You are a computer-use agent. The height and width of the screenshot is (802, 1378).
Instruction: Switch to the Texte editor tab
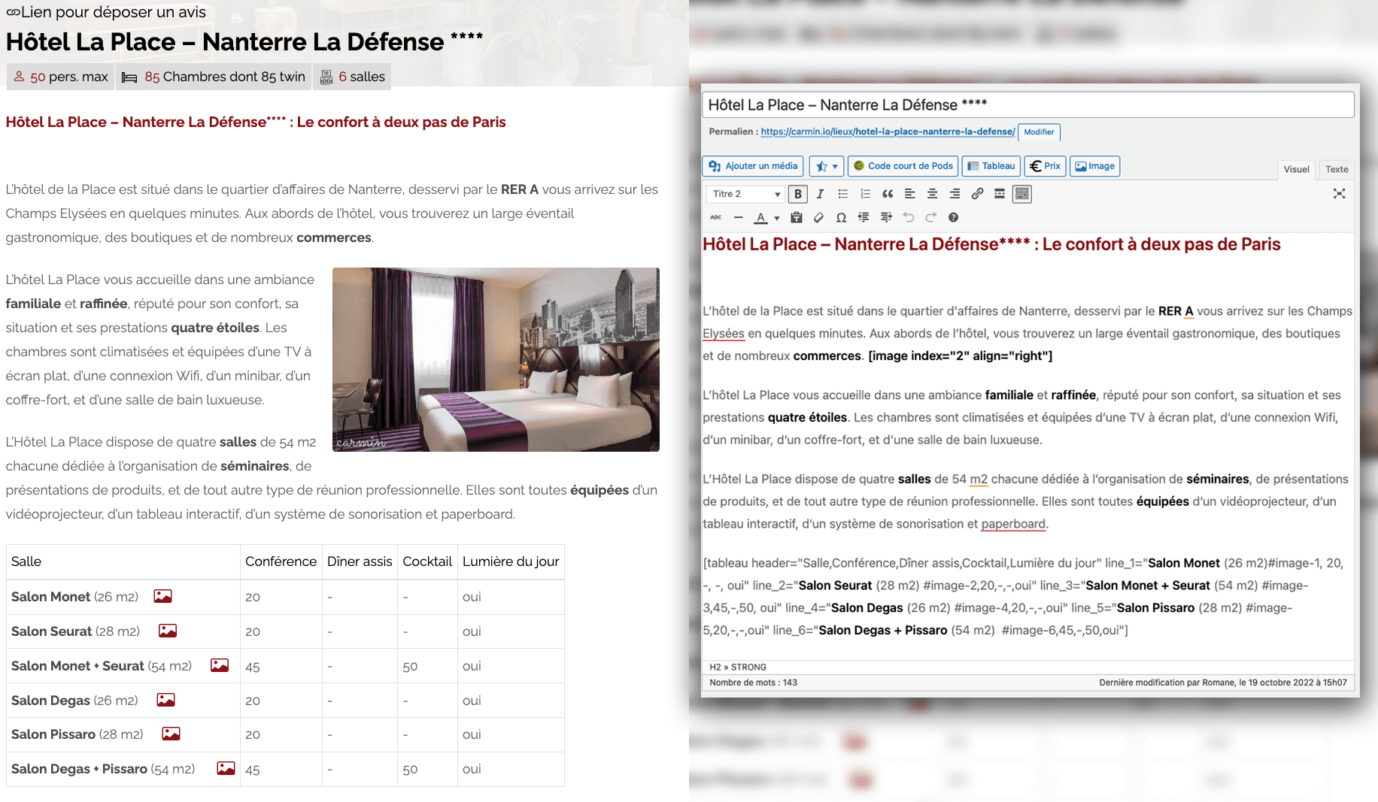pyautogui.click(x=1337, y=169)
